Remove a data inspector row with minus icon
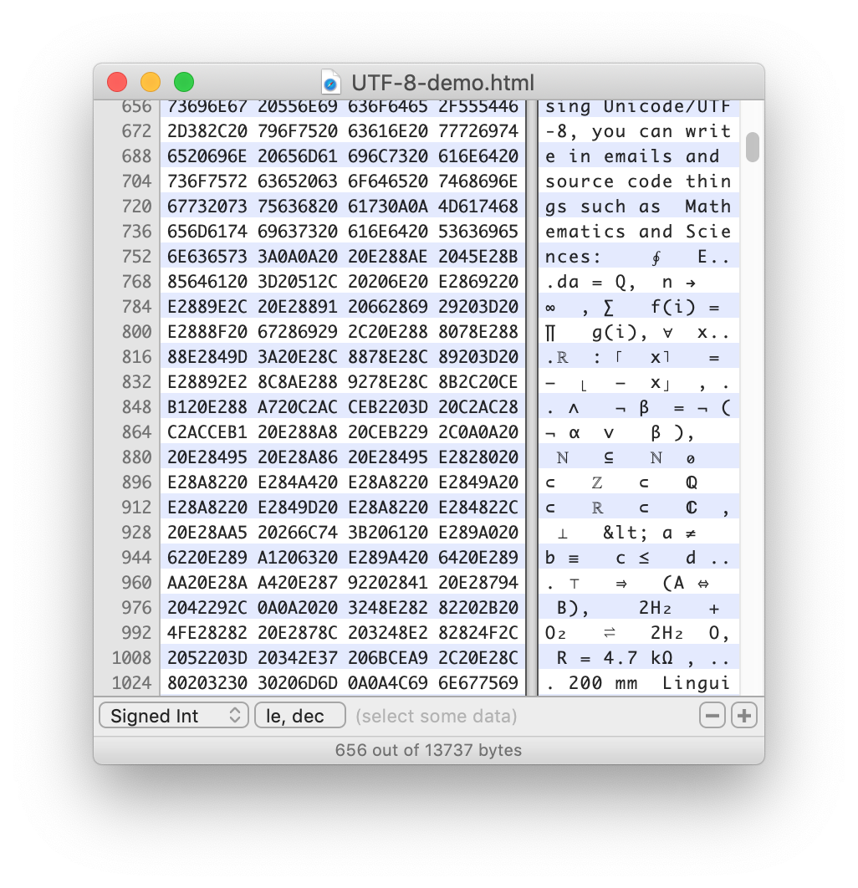 (x=712, y=715)
